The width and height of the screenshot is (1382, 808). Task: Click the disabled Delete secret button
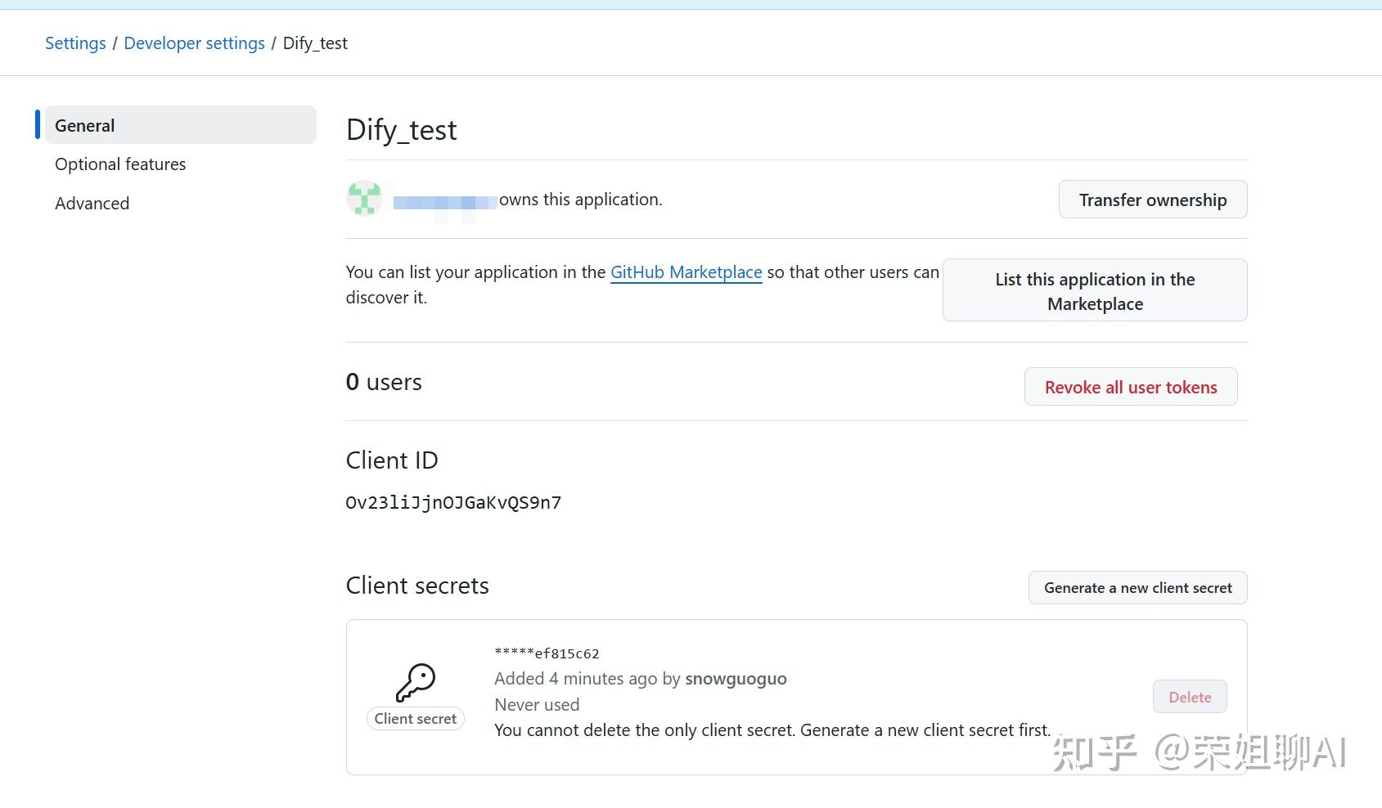click(x=1189, y=696)
